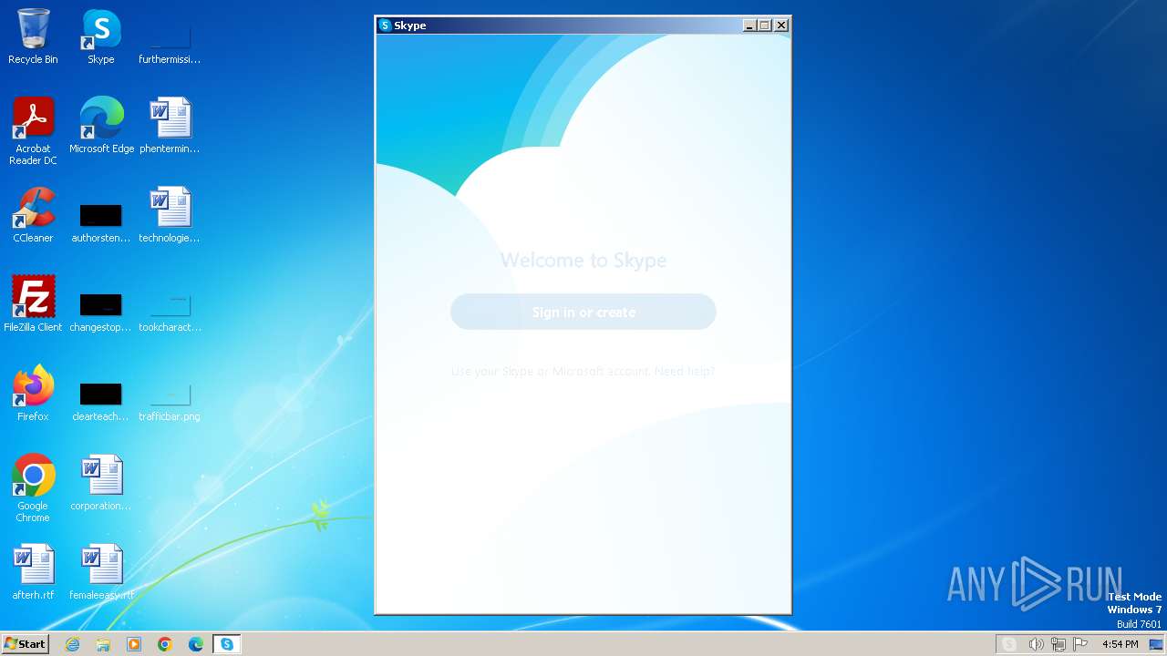This screenshot has height=656, width=1167.
Task: Open Chrome from the taskbar
Action: [165, 644]
